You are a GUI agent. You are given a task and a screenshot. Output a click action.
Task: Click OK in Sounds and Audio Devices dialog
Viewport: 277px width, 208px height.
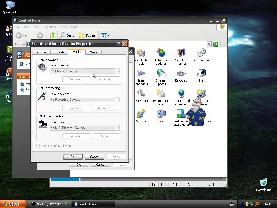[x=72, y=157]
